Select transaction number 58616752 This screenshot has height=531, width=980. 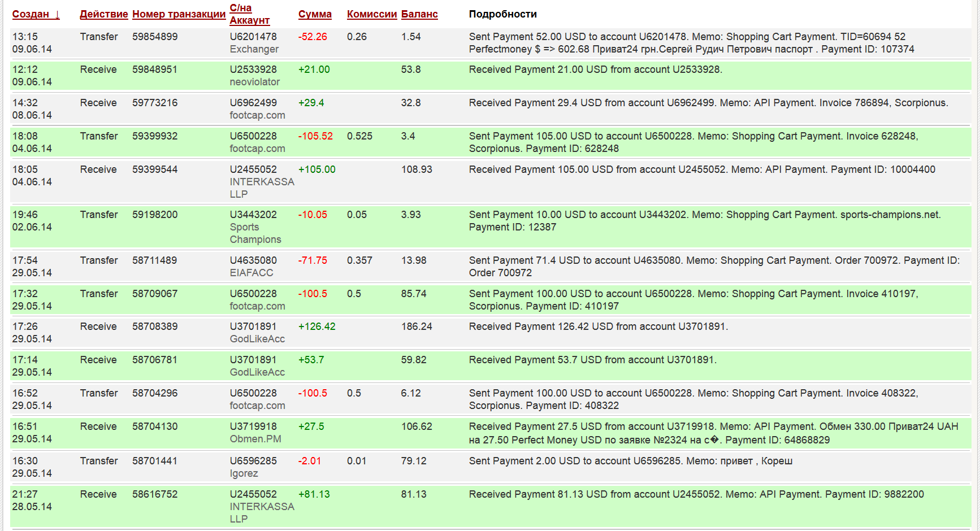[155, 494]
